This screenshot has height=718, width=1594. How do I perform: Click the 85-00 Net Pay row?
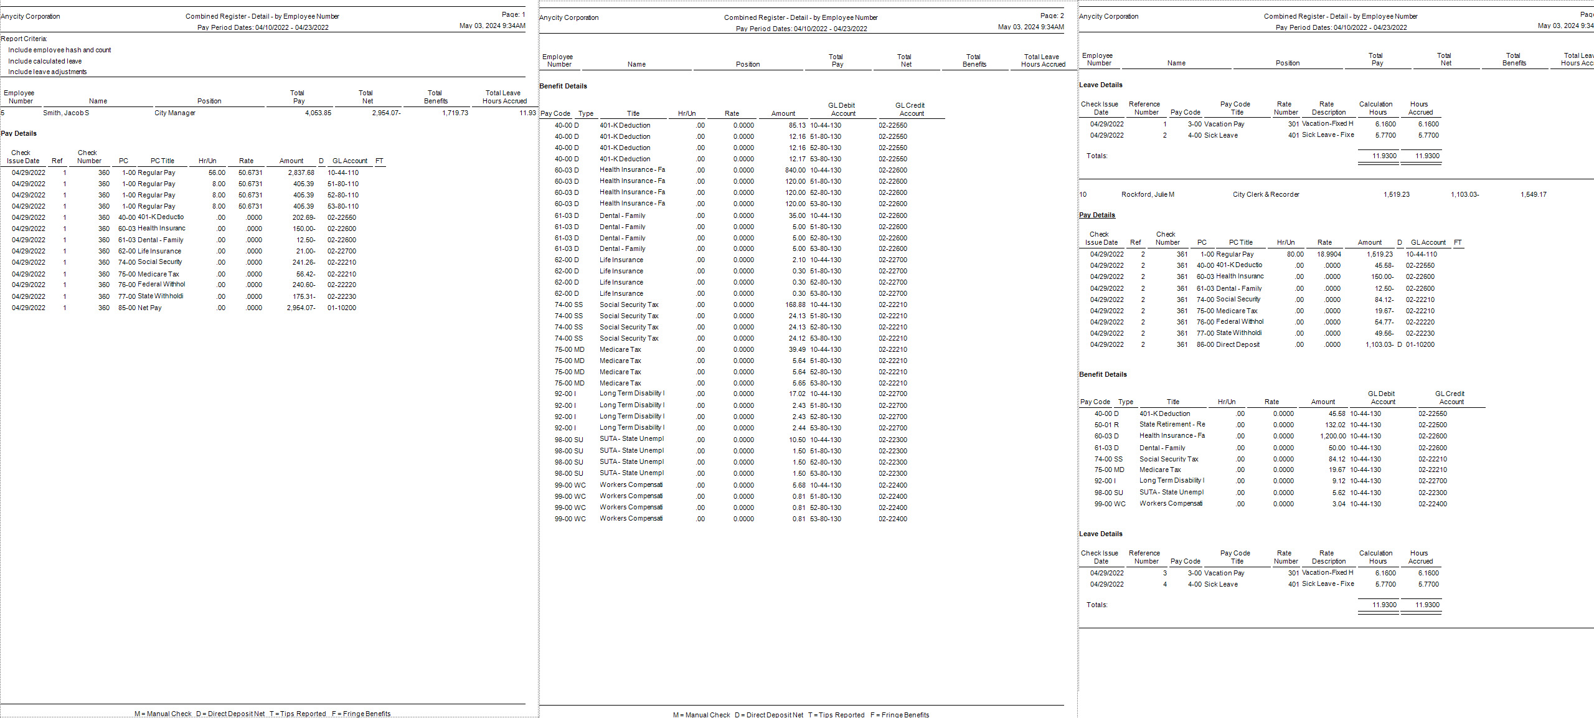[140, 308]
